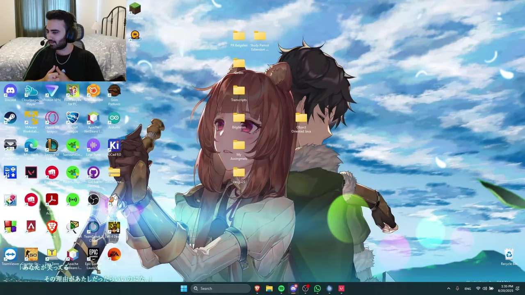Screen dimensions: 525x295
Task: Switch to Discord in the taskbar
Action: pyautogui.click(x=294, y=288)
